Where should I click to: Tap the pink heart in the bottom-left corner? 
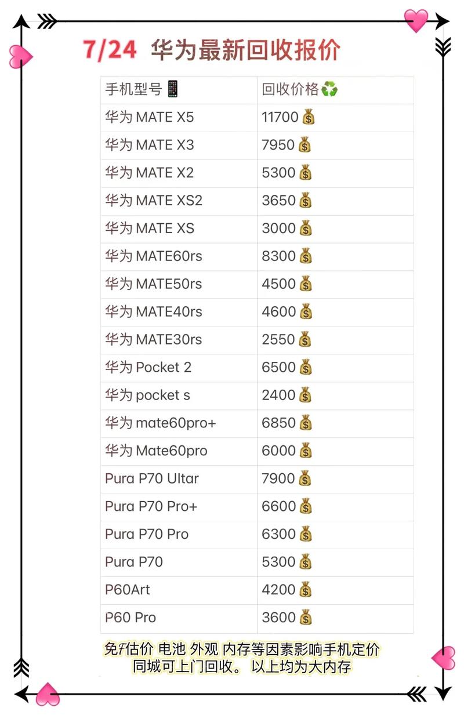pyautogui.click(x=48, y=694)
